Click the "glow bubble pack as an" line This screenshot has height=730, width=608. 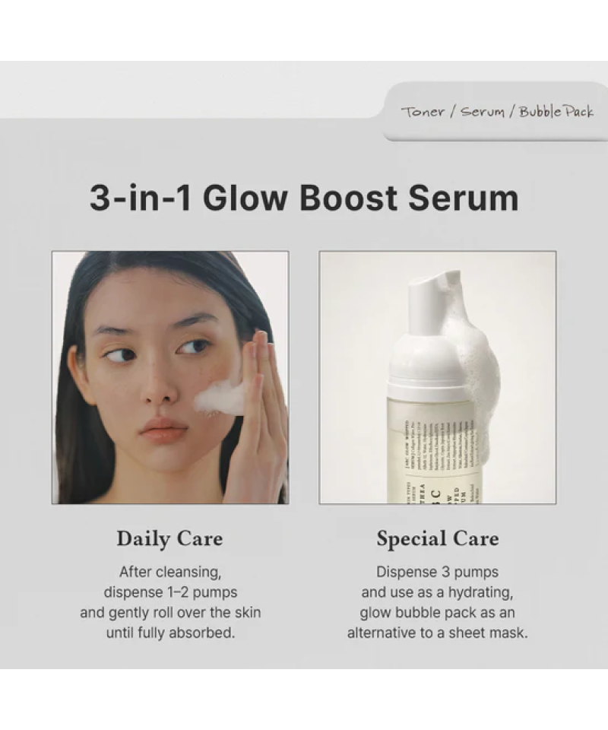[437, 612]
